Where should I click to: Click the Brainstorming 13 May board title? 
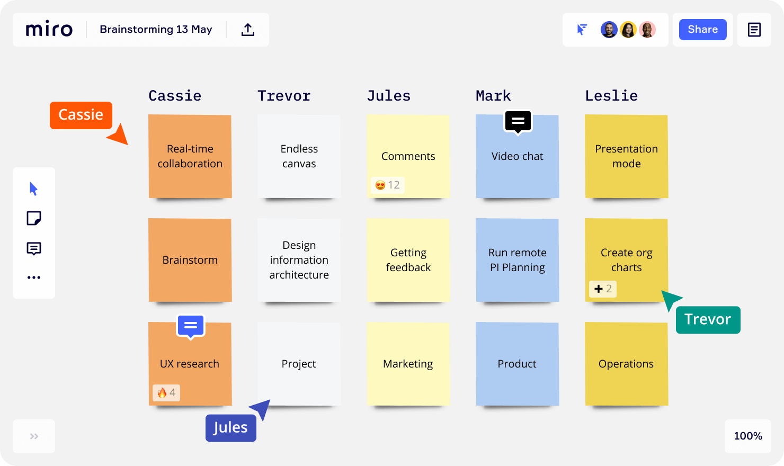point(156,29)
